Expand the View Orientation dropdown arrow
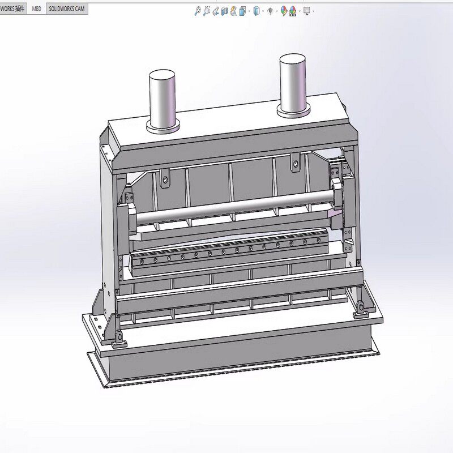Screen dimensions: 453x453 (249, 11)
